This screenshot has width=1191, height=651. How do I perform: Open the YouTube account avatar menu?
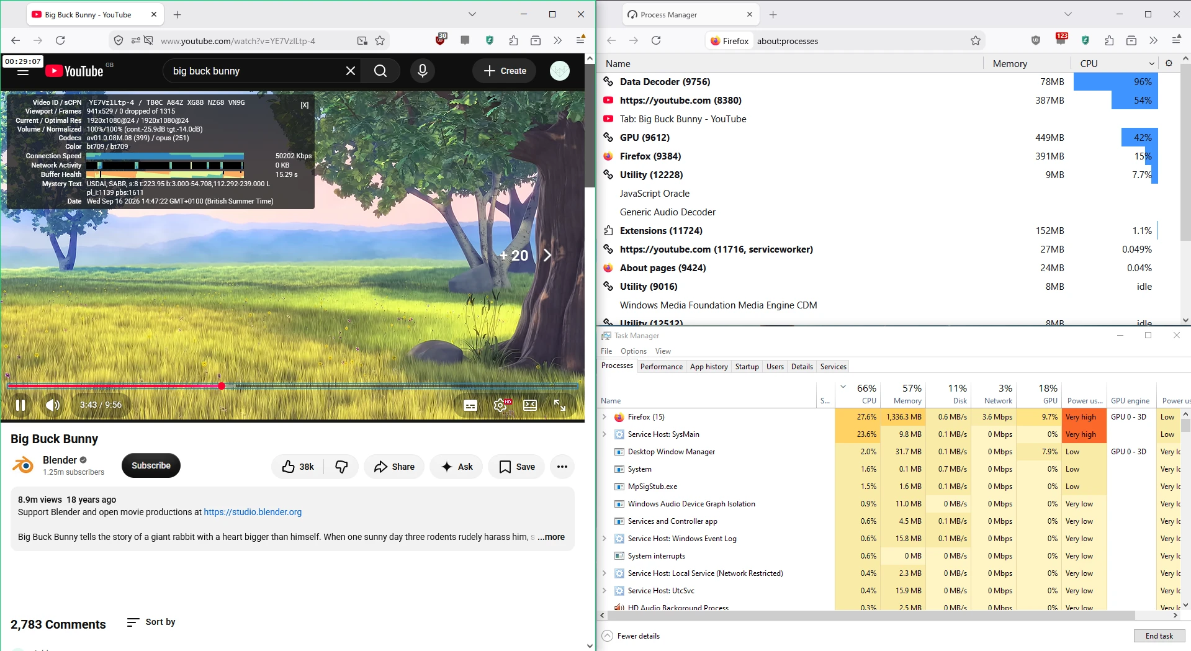tap(560, 71)
